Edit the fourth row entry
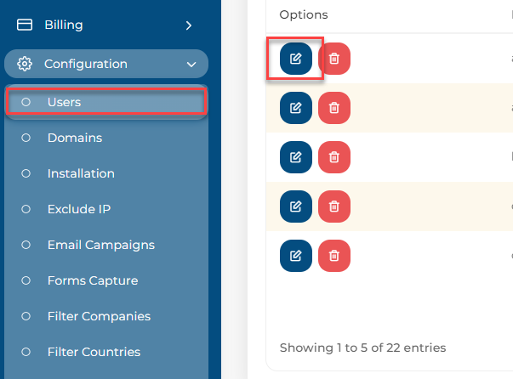The width and height of the screenshot is (513, 379). pyautogui.click(x=296, y=206)
